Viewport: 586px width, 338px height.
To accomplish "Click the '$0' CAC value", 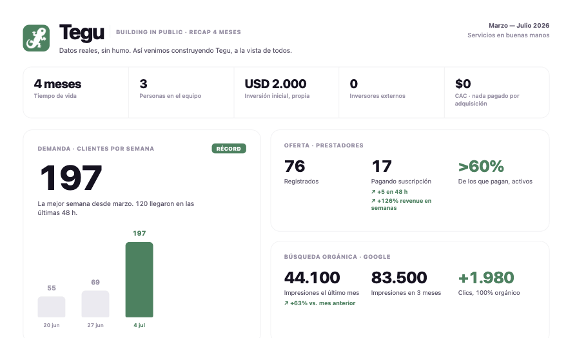I will click(x=463, y=84).
